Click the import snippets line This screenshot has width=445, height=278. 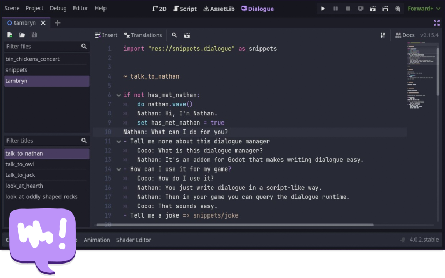click(x=200, y=49)
